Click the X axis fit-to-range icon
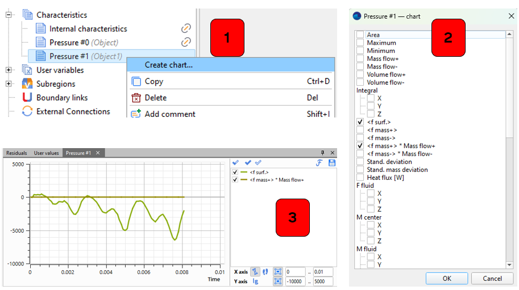Viewport: 519px width, 290px height. pyautogui.click(x=277, y=272)
